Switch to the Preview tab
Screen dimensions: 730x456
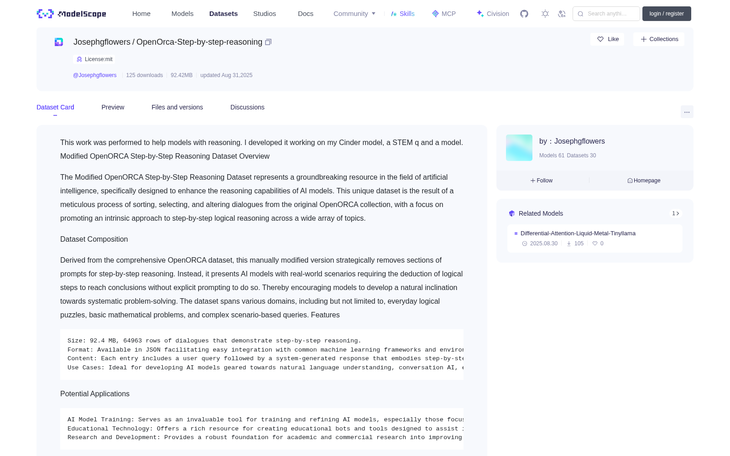(x=113, y=107)
